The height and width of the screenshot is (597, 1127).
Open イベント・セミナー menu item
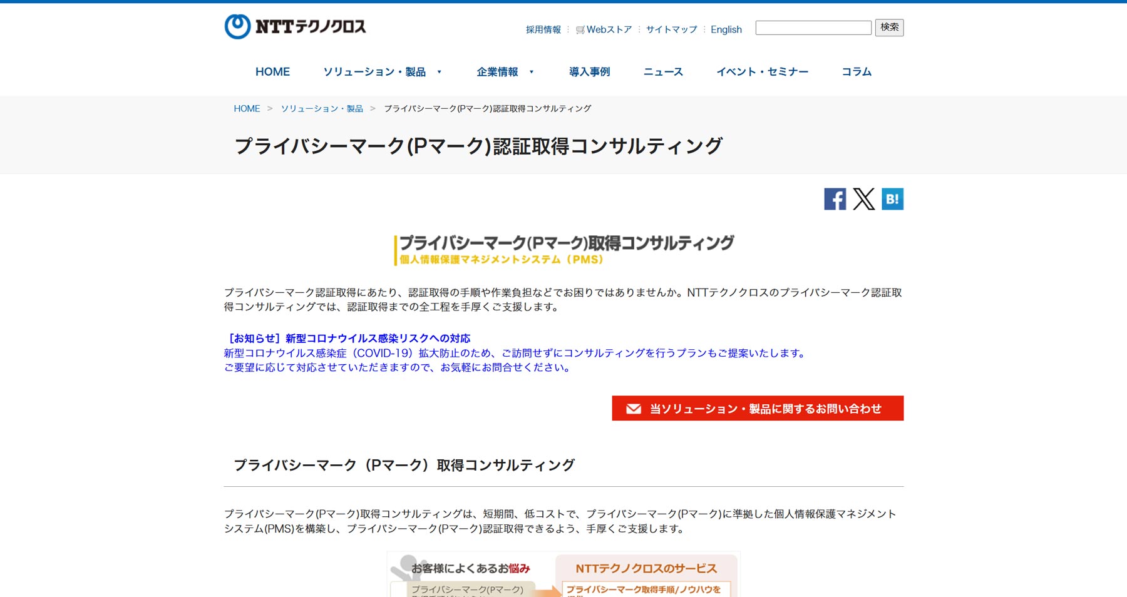coord(762,72)
